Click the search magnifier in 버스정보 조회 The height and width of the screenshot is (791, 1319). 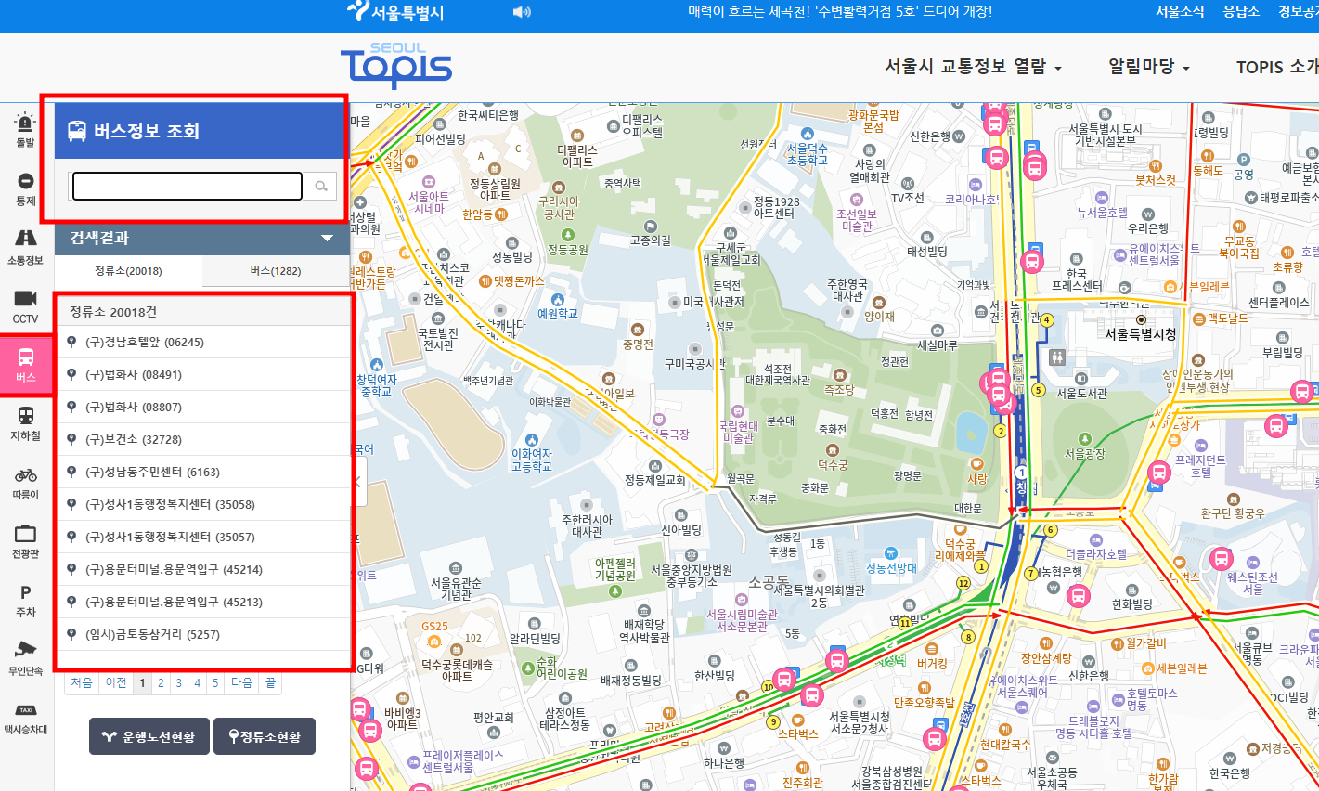pos(321,187)
